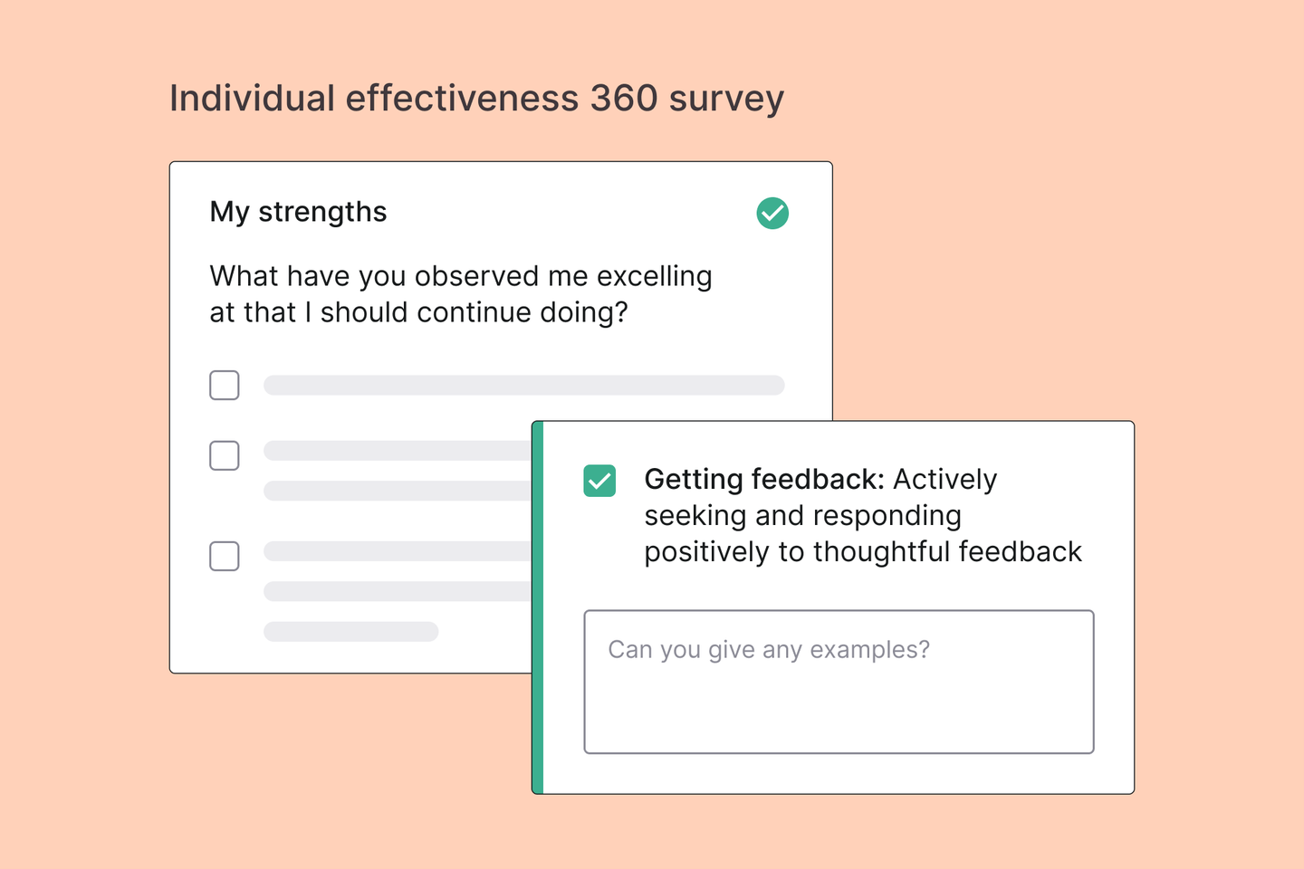Uncheck the Getting feedback checkbox

(599, 481)
